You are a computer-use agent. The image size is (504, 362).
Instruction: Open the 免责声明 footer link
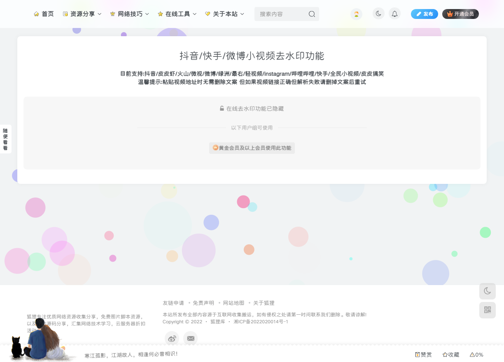203,303
